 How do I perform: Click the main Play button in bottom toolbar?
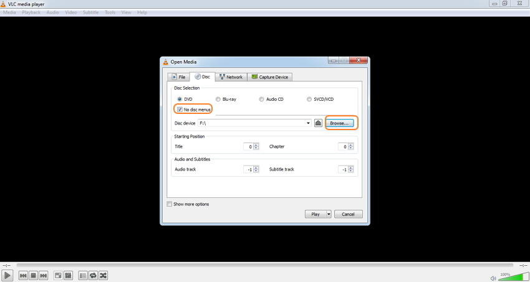[x=7, y=276]
